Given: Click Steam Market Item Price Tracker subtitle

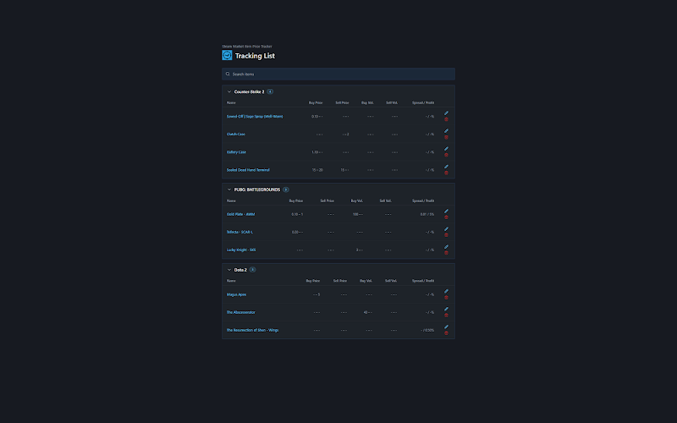Looking at the screenshot, I should tap(247, 47).
